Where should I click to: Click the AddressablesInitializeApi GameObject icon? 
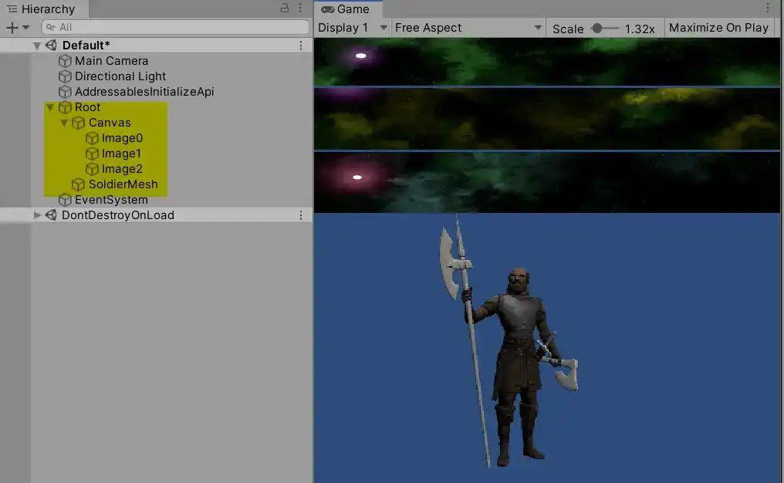pyautogui.click(x=64, y=92)
